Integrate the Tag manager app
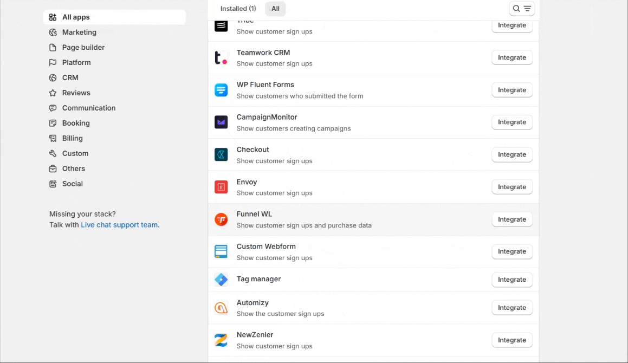The image size is (628, 363). tap(512, 280)
